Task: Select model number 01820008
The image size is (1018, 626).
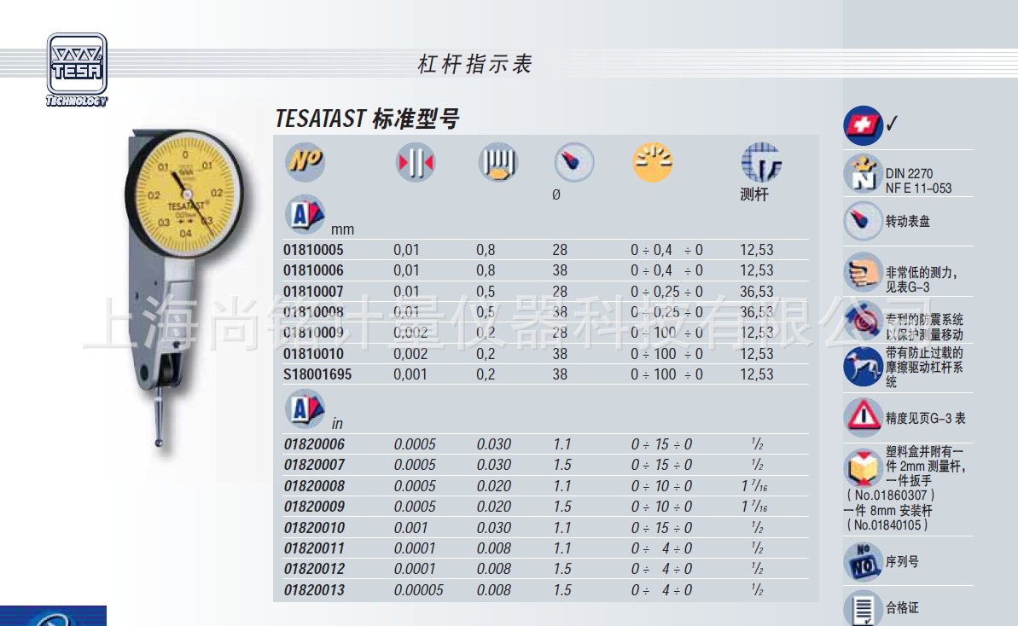Action: [x=314, y=486]
